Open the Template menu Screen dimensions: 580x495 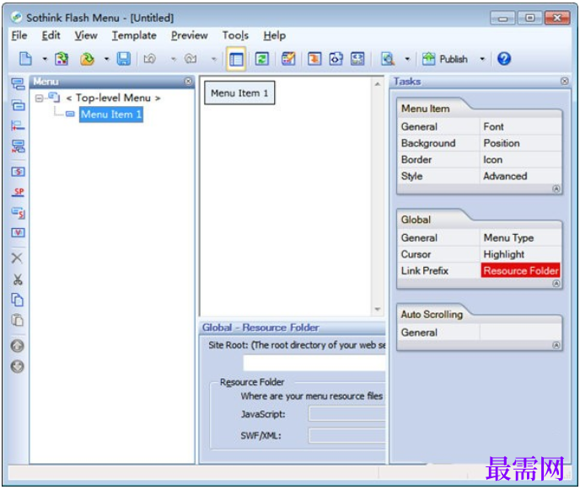[134, 35]
